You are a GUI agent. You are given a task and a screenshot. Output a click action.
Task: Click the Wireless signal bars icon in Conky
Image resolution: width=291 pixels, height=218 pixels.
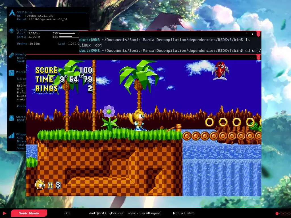coord(11,135)
